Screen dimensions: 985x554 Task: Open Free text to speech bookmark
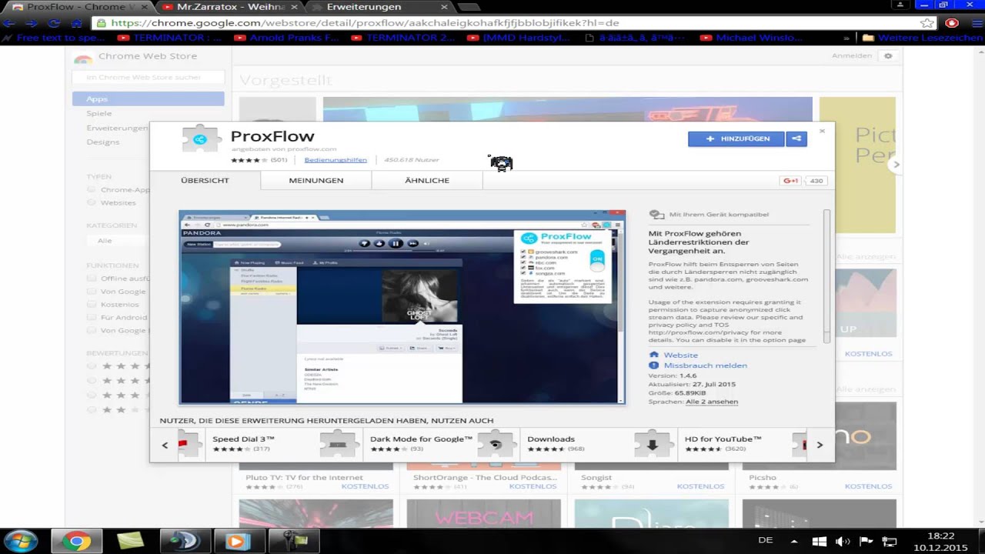54,37
